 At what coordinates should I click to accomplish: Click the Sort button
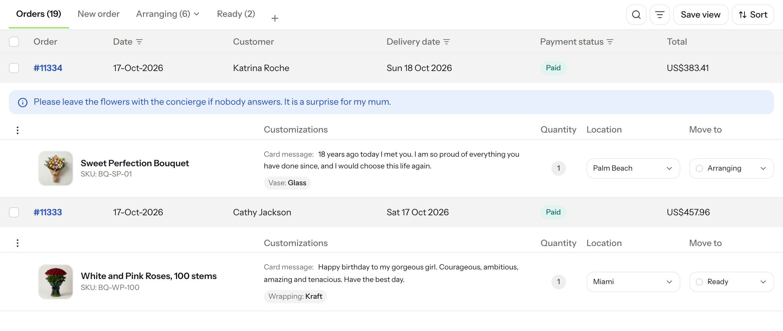tap(753, 15)
